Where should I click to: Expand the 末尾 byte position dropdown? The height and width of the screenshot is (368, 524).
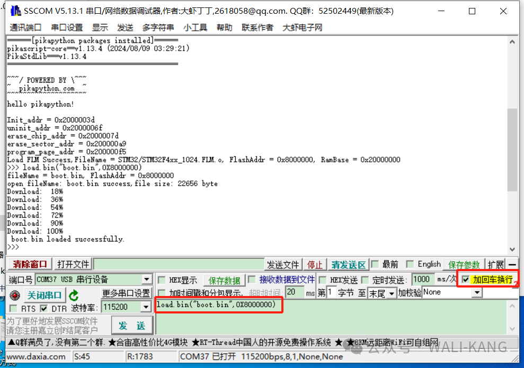tap(392, 293)
